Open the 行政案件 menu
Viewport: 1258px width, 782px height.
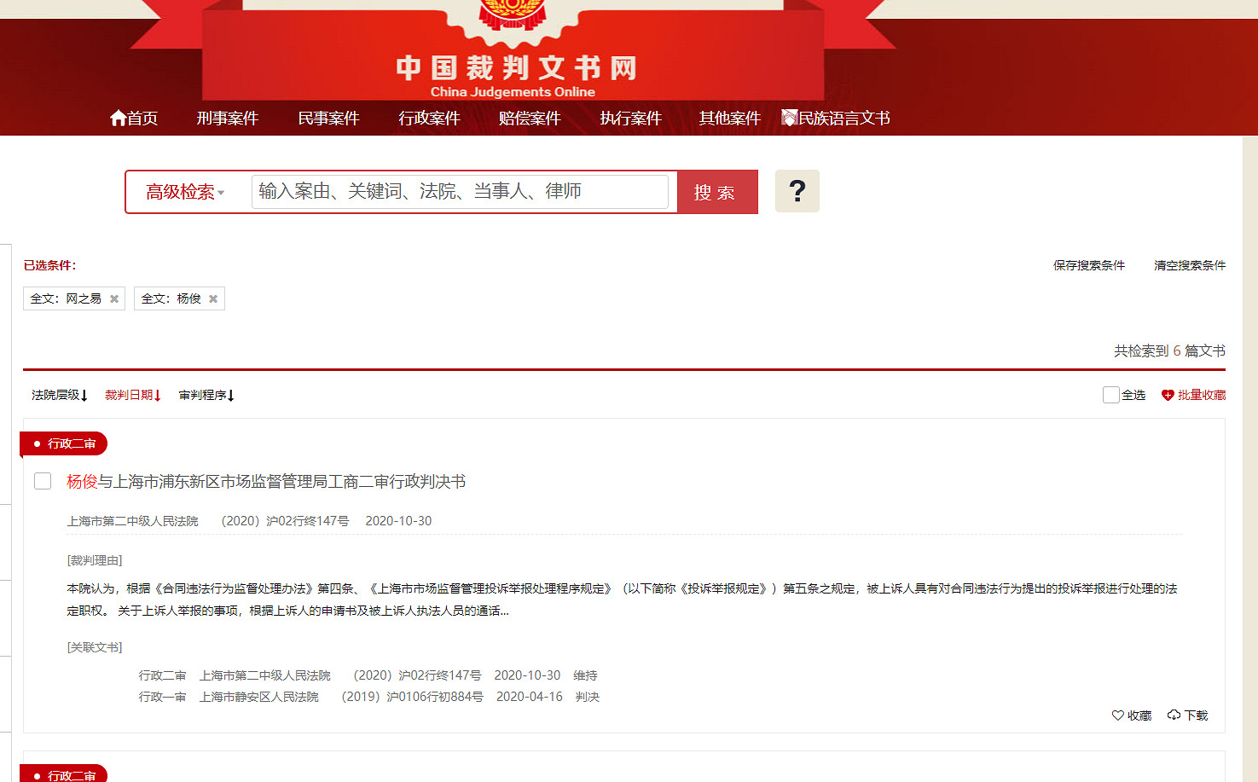(429, 119)
